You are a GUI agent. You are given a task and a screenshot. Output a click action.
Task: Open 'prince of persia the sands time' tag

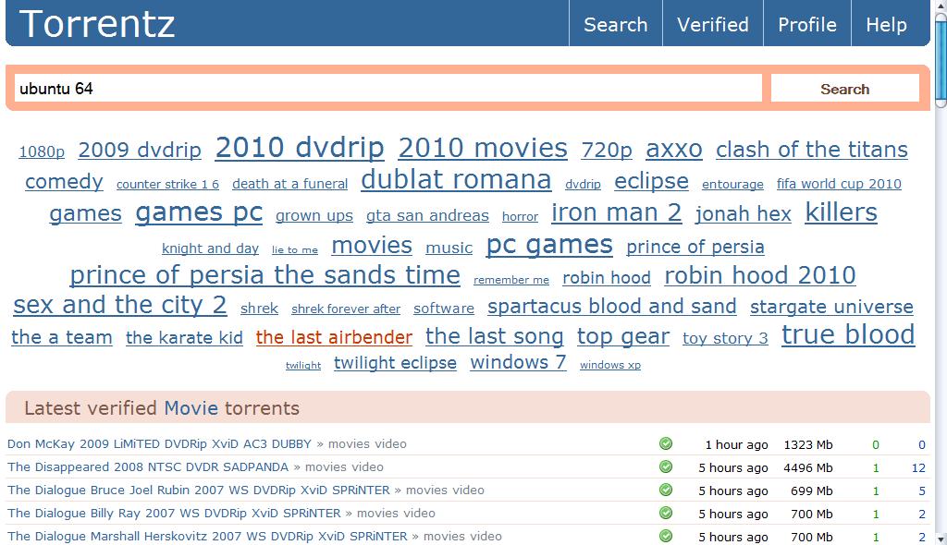265,275
